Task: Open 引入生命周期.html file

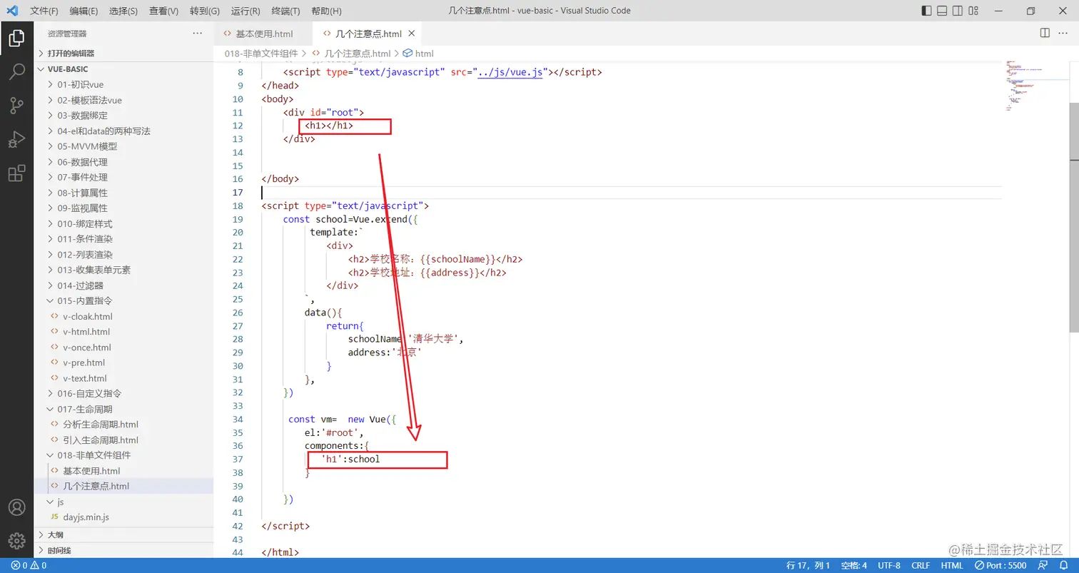Action: click(123, 440)
